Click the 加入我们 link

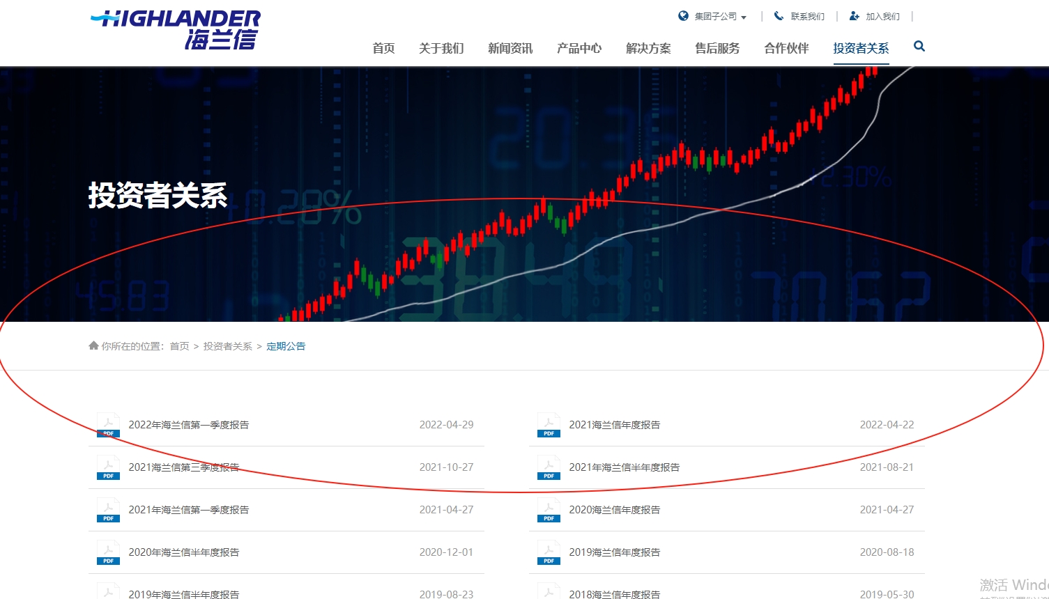(883, 16)
